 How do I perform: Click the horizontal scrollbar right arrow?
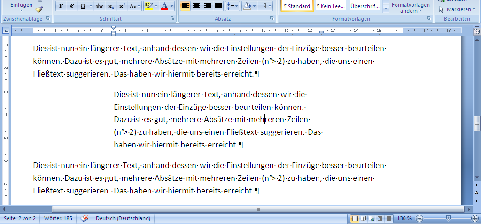click(x=469, y=209)
